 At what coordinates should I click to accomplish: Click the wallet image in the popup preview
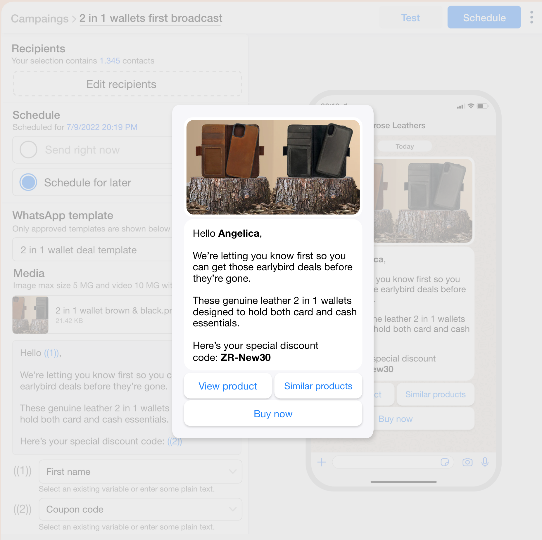coord(273,167)
